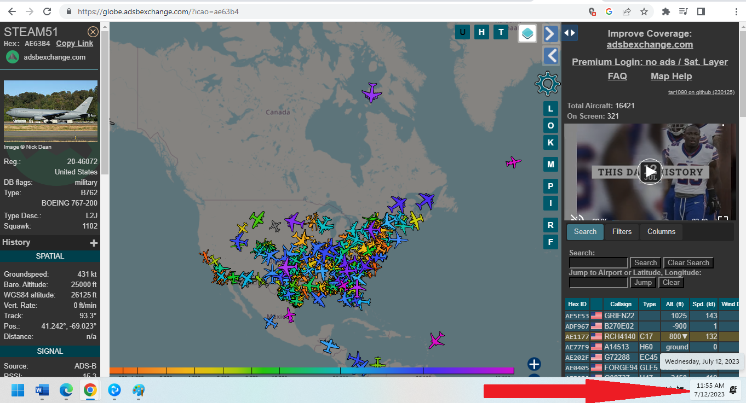Zoom in with the map plus button

pyautogui.click(x=534, y=364)
